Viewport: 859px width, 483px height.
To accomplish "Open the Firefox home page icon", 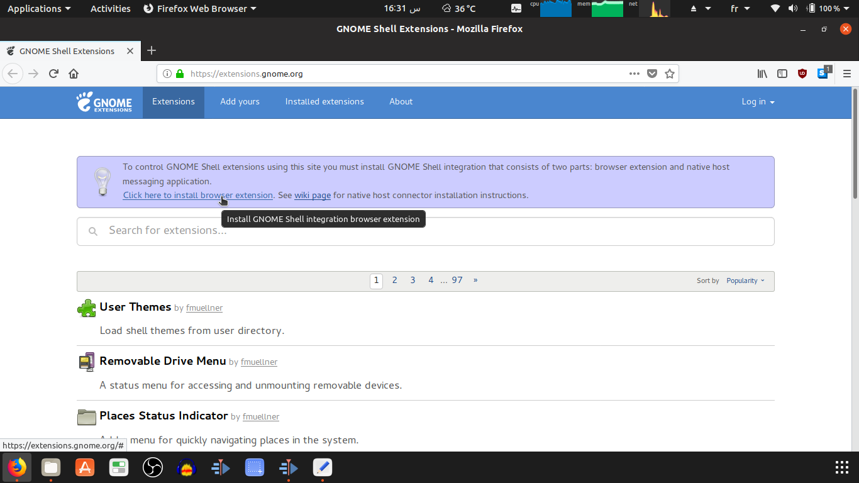I will coord(74,74).
